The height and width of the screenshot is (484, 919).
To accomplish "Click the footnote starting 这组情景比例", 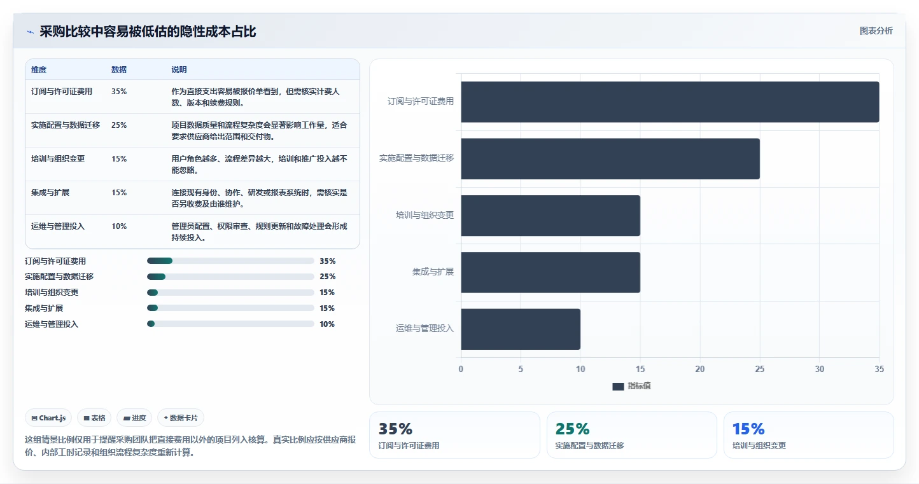I will [x=190, y=446].
